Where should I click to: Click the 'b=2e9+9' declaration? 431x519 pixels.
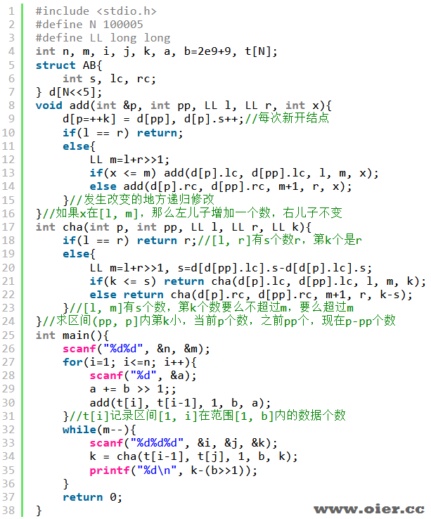point(207,51)
